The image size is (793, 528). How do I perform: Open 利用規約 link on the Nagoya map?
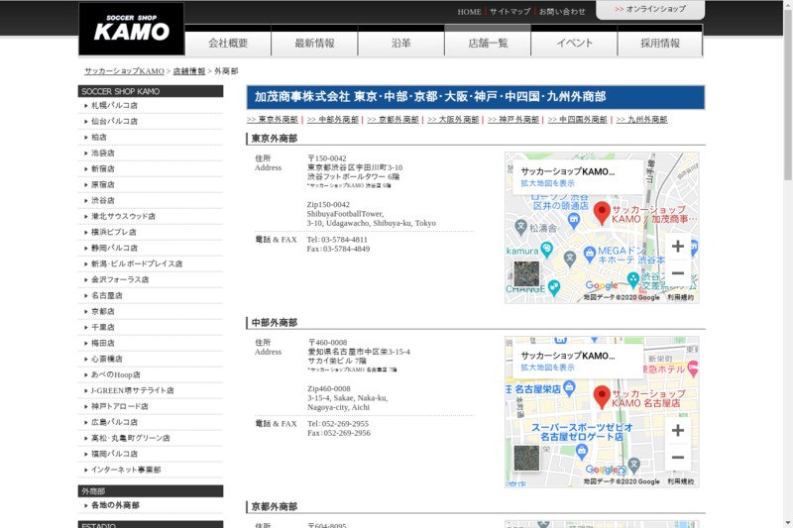680,481
